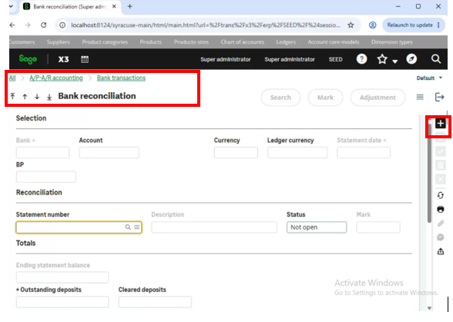Click A/P-A/R accounting breadcrumb link
This screenshot has height=322, width=453.
[x=56, y=78]
